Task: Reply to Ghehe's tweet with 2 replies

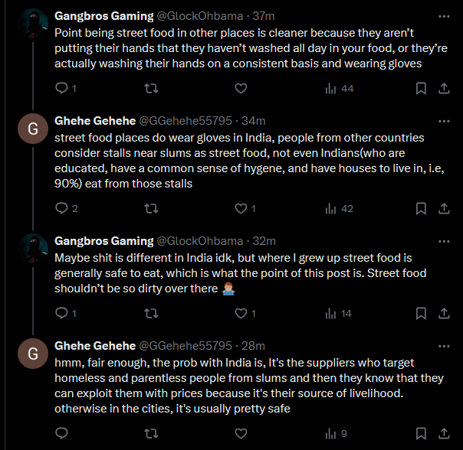Action: click(62, 208)
